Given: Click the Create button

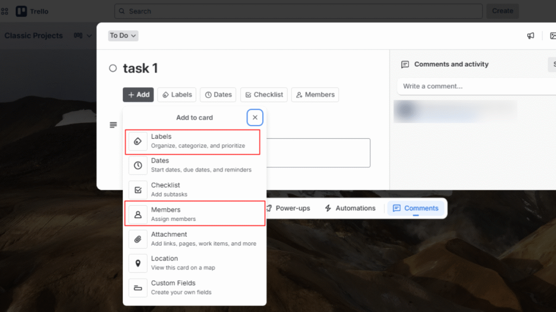Looking at the screenshot, I should pyautogui.click(x=502, y=11).
